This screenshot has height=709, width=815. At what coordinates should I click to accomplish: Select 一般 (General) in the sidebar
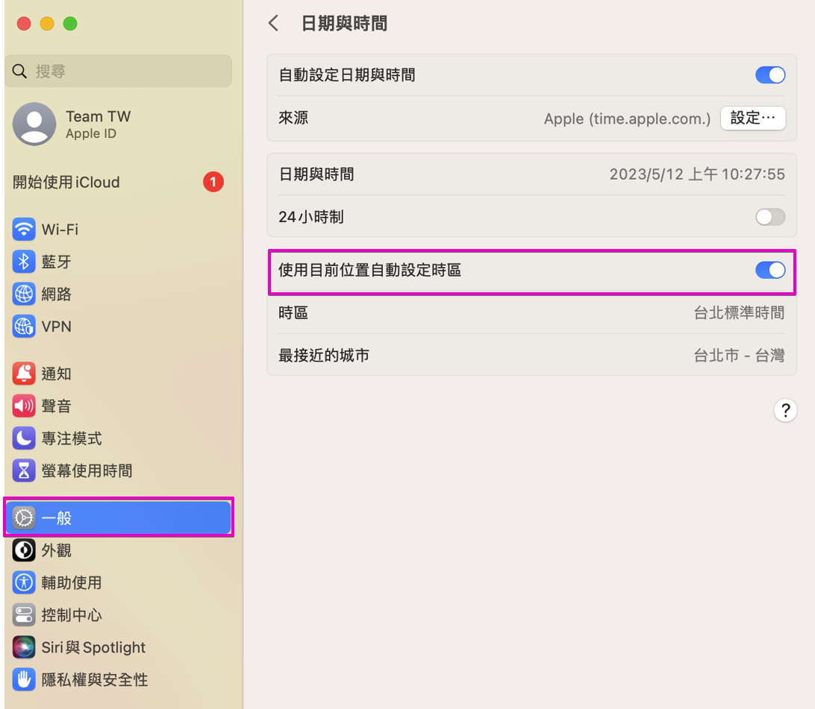(x=119, y=517)
